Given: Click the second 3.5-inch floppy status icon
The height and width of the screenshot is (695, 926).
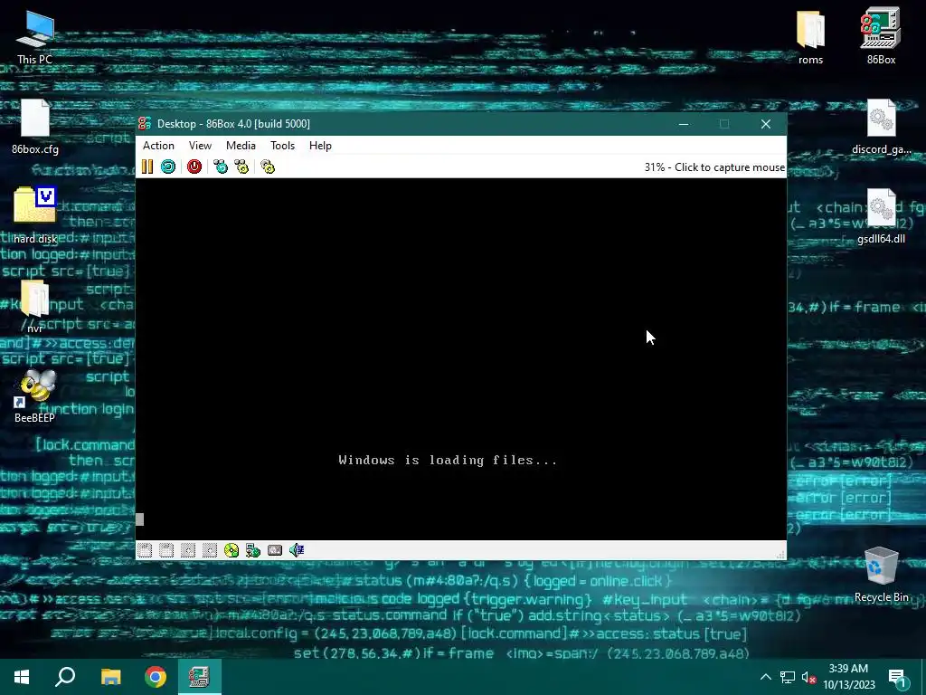Looking at the screenshot, I should coord(166,550).
